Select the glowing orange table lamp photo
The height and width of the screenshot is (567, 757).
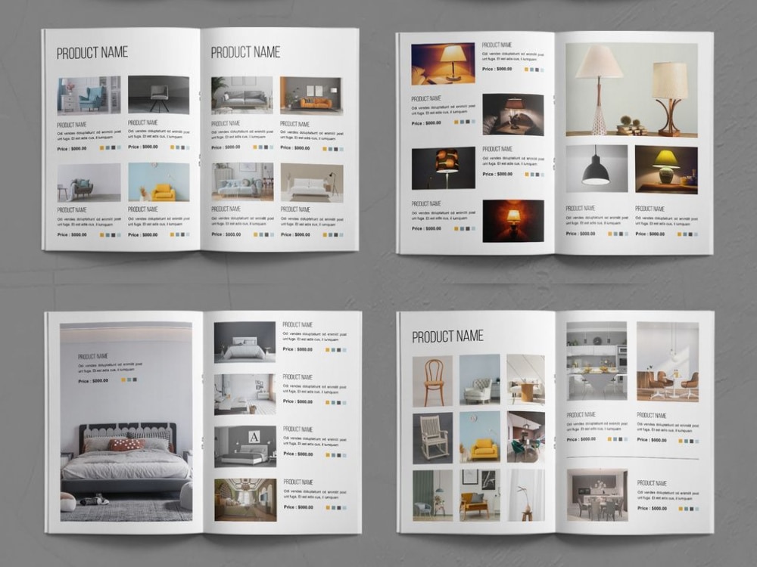(443, 64)
